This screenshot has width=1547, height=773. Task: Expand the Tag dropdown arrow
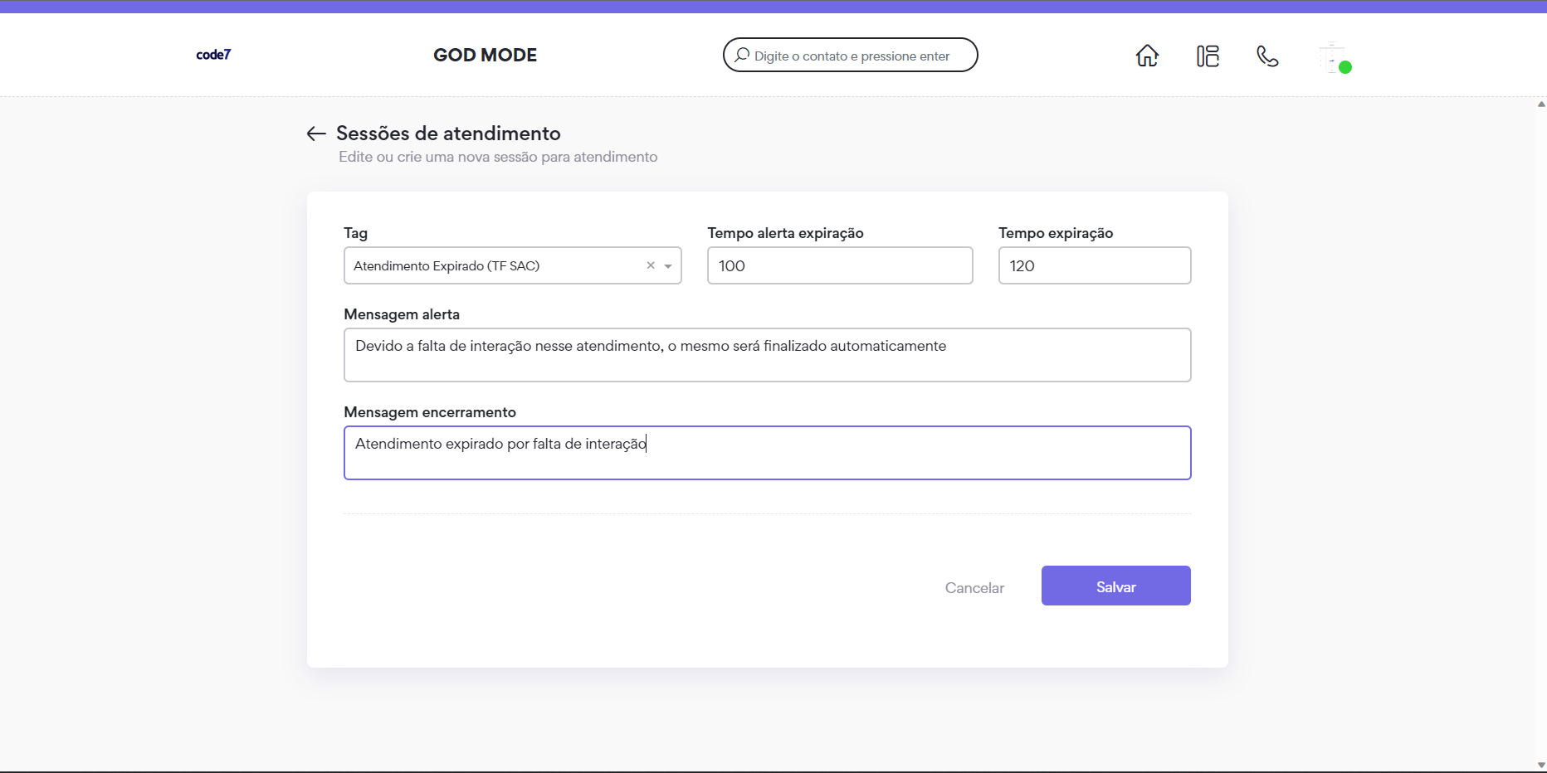[668, 266]
